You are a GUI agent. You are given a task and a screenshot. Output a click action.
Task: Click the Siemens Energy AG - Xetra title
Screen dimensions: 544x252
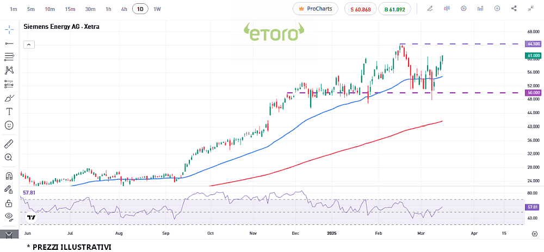(61, 27)
